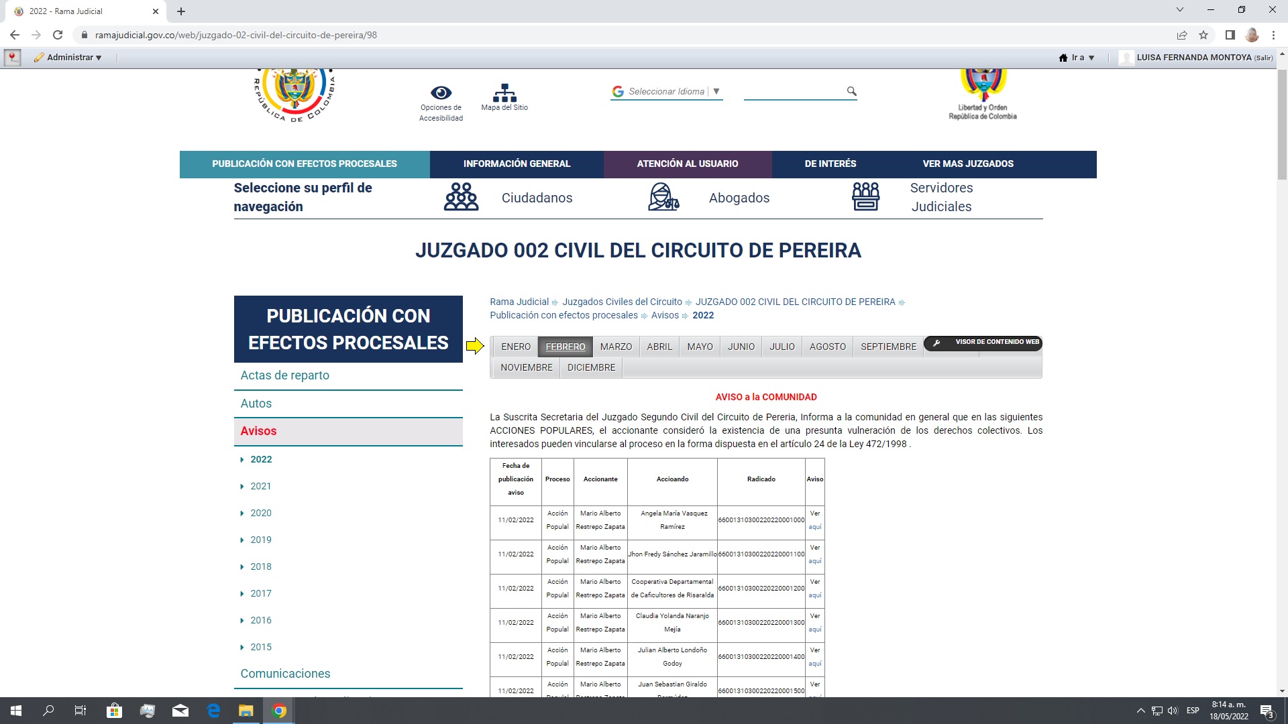Open aquí link for Angela María Vasquez row

click(x=815, y=527)
